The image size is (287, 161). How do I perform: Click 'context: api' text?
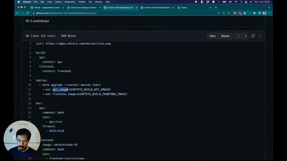point(52,62)
